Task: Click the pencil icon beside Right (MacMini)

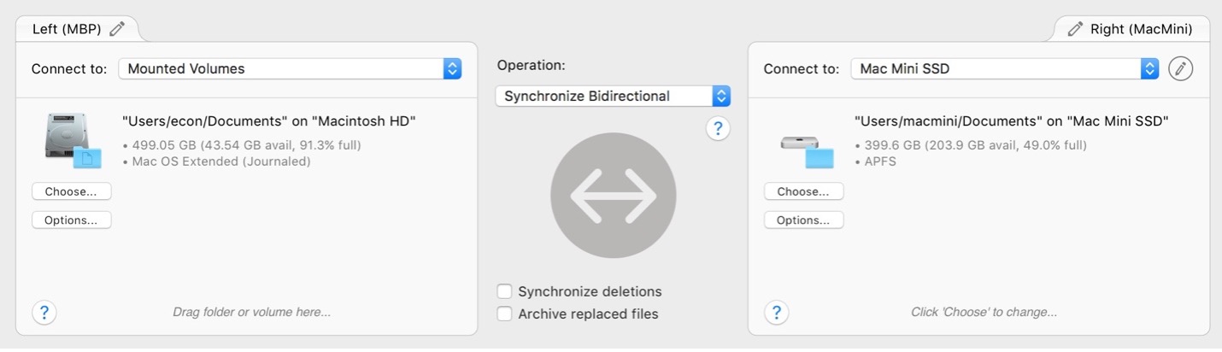Action: [x=1075, y=29]
